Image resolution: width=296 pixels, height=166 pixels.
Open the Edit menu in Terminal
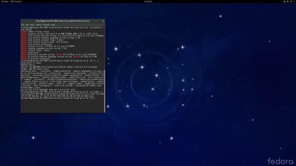(27, 25)
